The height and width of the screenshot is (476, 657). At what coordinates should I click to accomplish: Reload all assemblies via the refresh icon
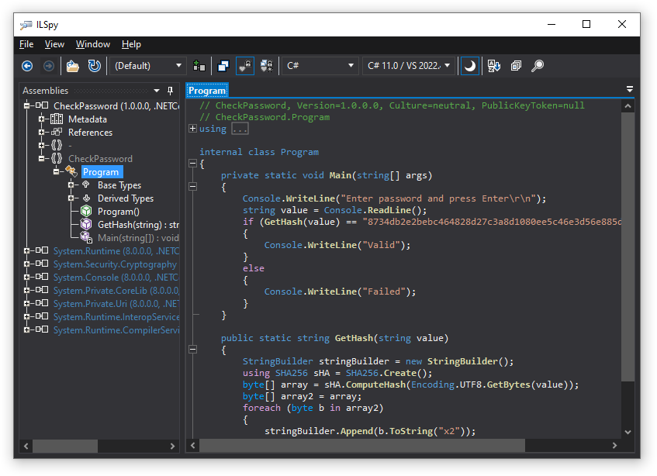coord(92,66)
